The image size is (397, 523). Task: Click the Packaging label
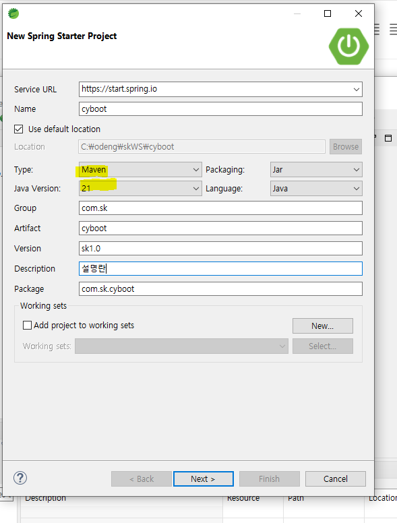[225, 169]
